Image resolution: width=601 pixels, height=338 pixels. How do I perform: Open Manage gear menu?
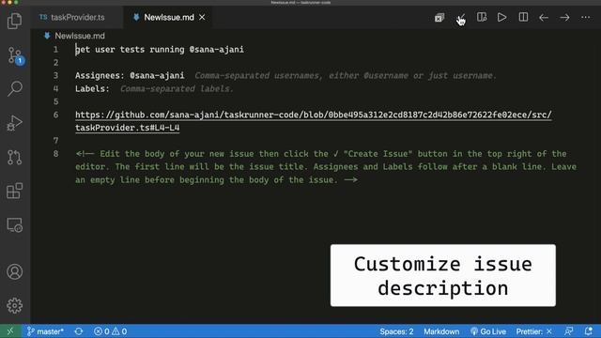15,305
